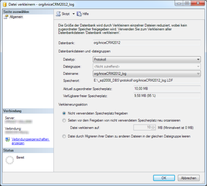Click the Verbindungsaktion heading Verkleinerungsaktion
The width and height of the screenshot is (207, 186).
pos(73,104)
